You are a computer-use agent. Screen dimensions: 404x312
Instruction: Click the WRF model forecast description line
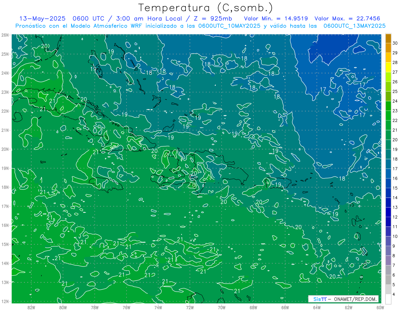[200, 26]
